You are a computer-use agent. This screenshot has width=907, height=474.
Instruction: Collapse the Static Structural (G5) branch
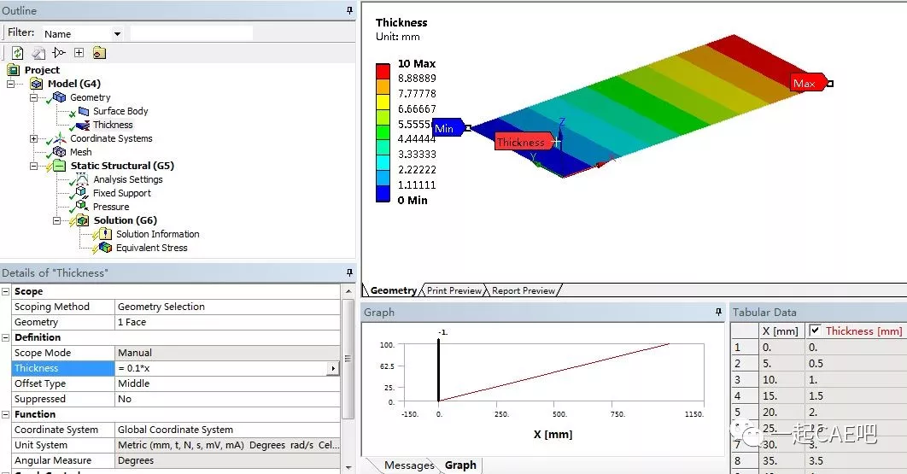click(x=33, y=166)
